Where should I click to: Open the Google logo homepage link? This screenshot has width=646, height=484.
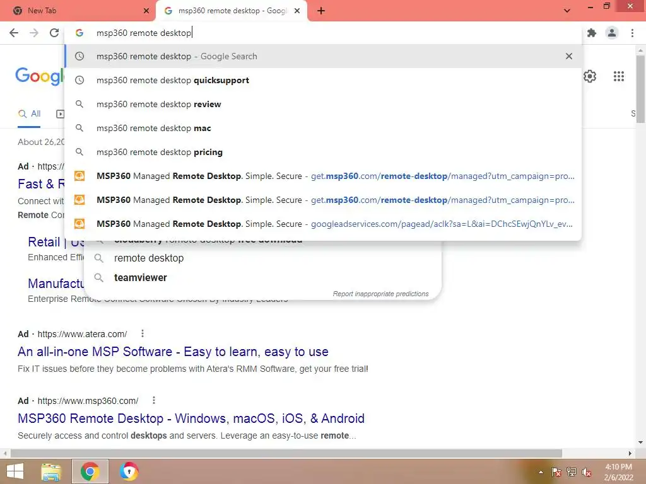40,76
